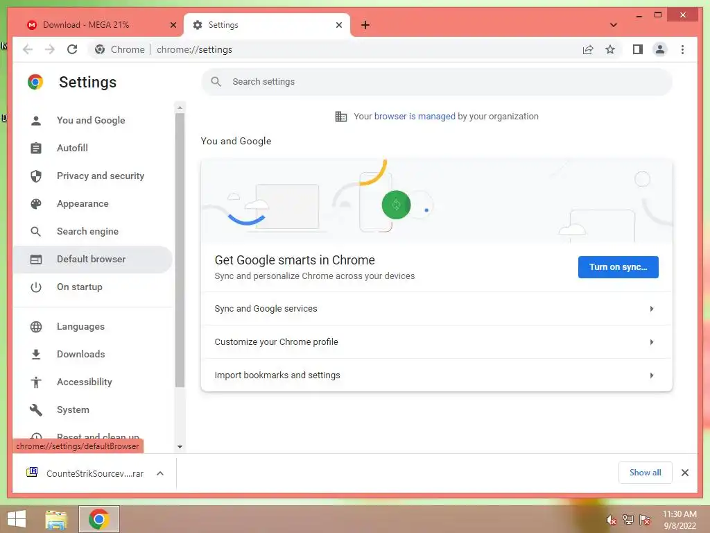
Task: Bookmark this page with the star
Action: click(x=610, y=49)
